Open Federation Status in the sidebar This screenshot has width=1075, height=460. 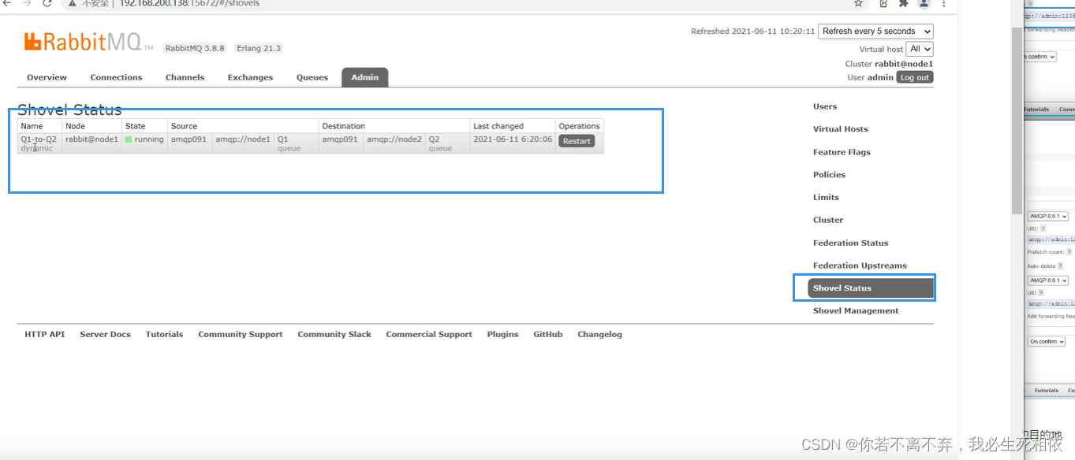tap(850, 243)
